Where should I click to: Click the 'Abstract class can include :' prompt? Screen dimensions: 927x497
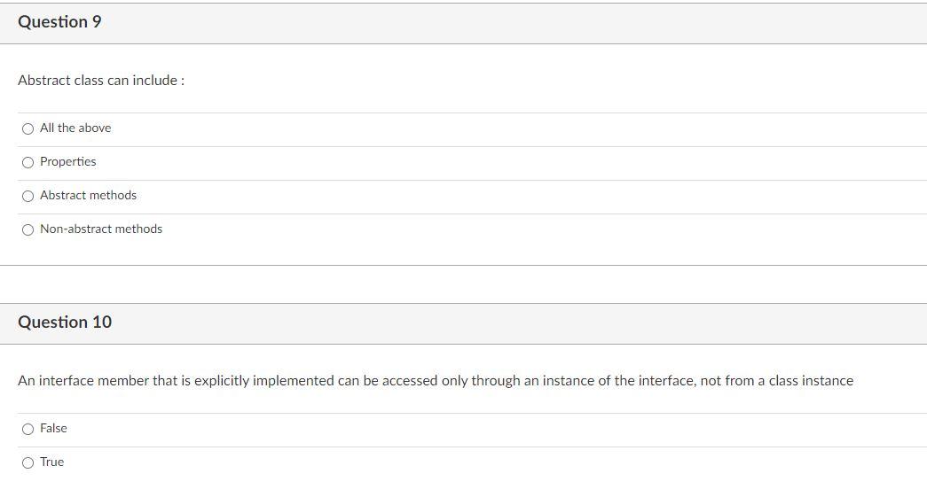click(101, 81)
